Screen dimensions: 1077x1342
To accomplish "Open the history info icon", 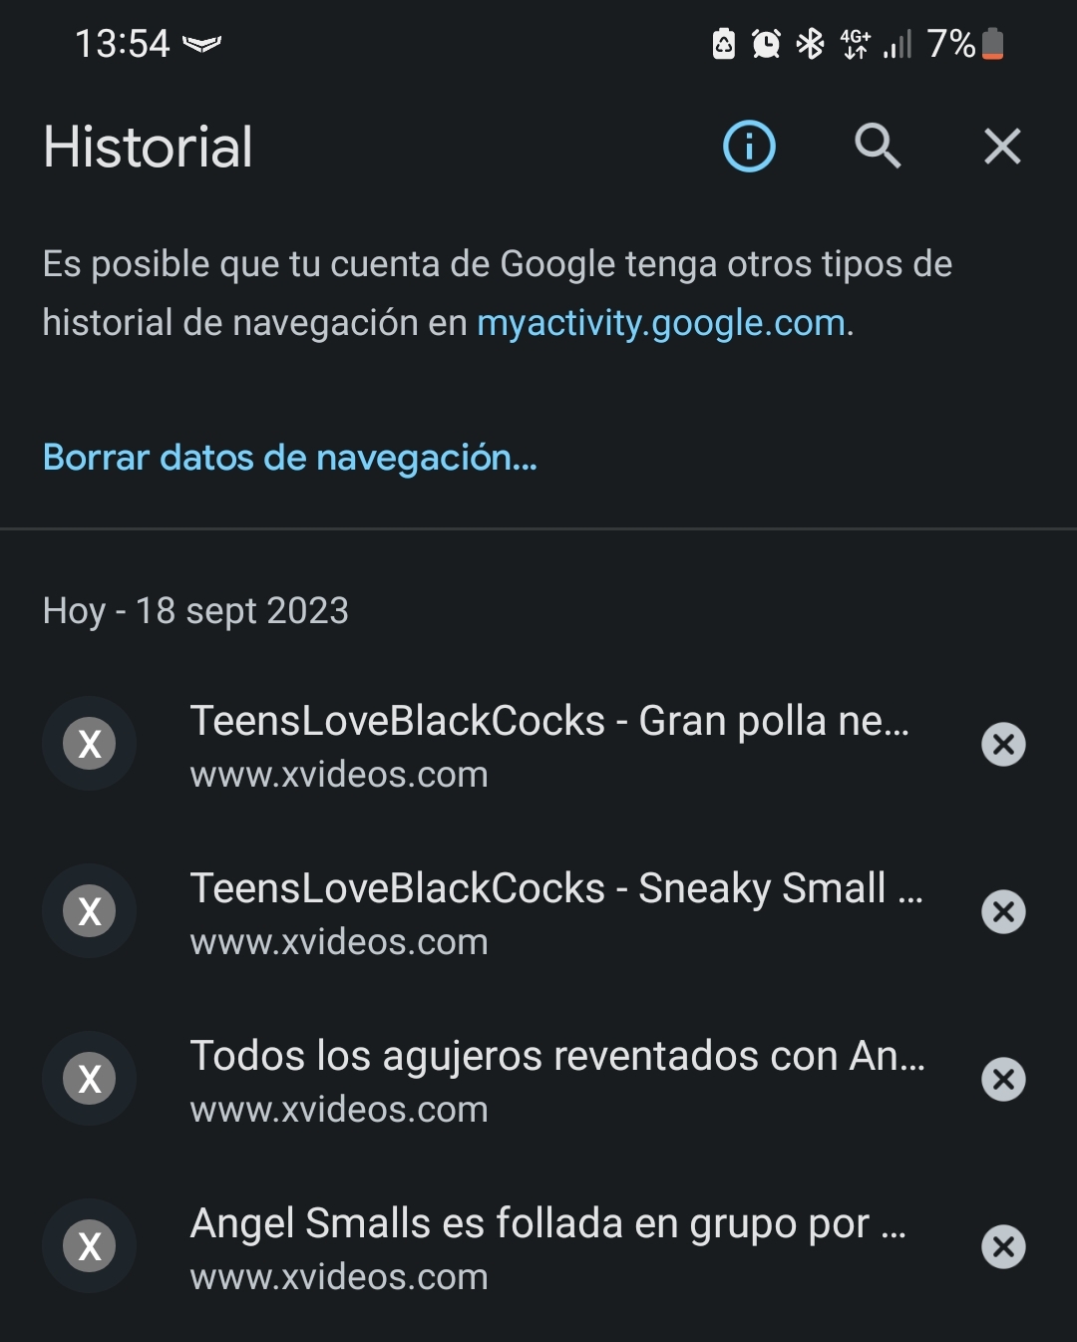I will point(749,147).
